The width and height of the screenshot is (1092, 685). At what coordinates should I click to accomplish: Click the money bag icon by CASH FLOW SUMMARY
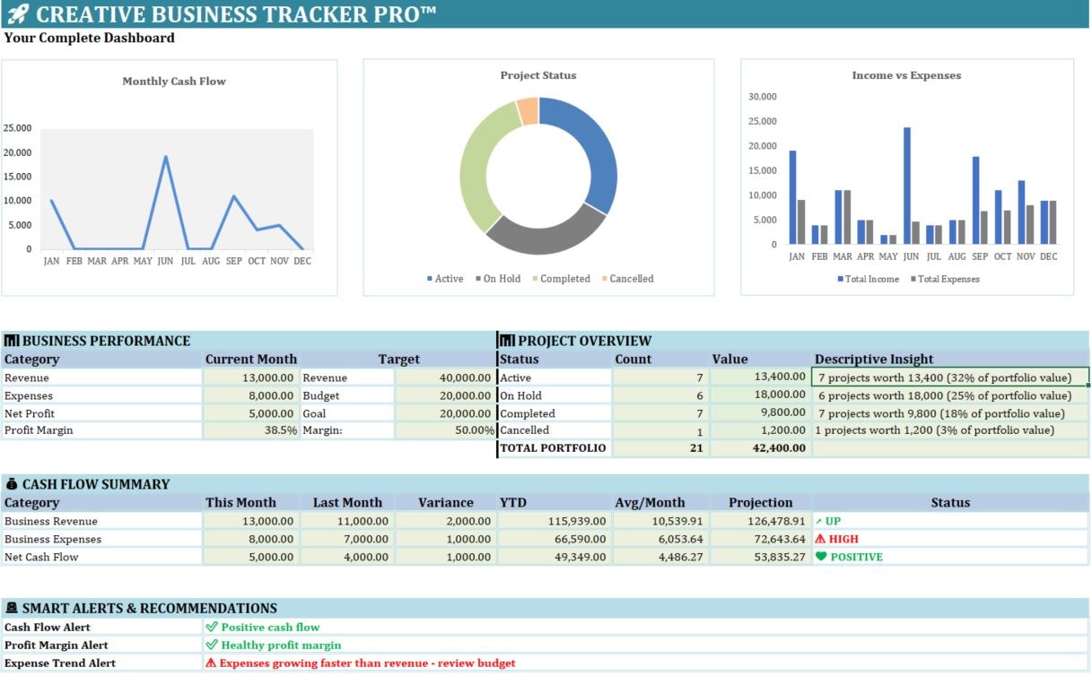point(13,483)
